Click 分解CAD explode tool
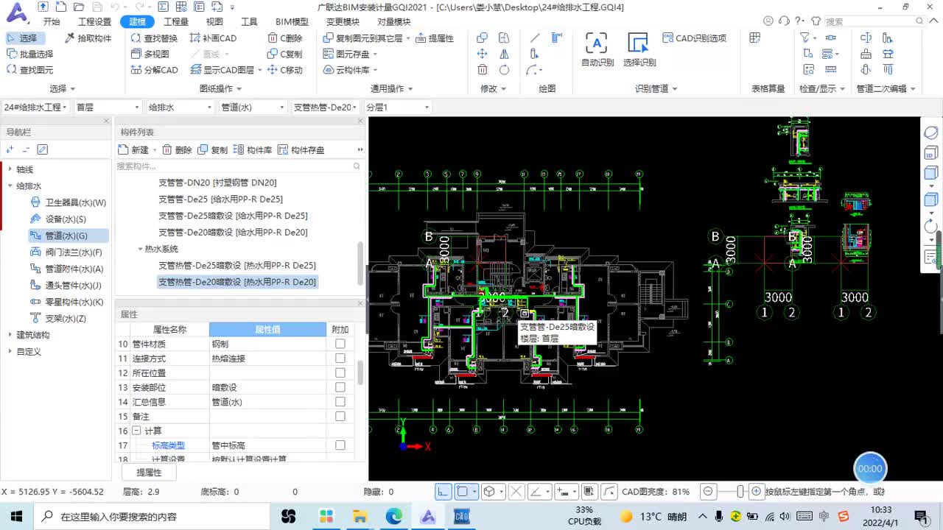Image resolution: width=943 pixels, height=530 pixels. [155, 70]
